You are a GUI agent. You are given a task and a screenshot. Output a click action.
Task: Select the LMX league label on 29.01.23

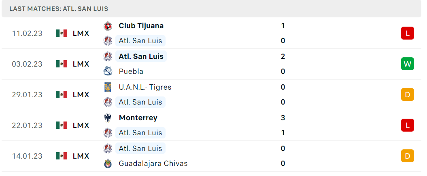81,95
